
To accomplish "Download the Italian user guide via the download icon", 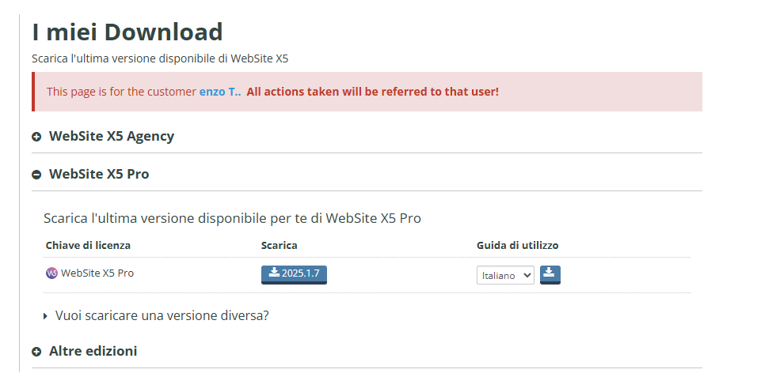I will pyautogui.click(x=550, y=274).
